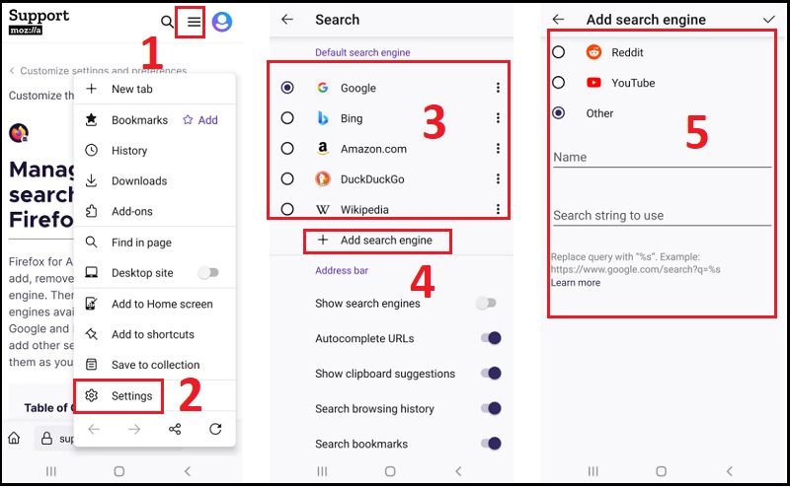Image resolution: width=790 pixels, height=487 pixels.
Task: Click the Mozilla Support logo
Action: click(39, 22)
